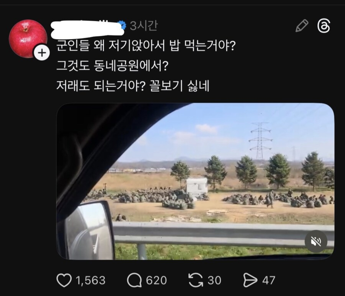Click the pencil edit icon
The width and height of the screenshot is (345, 296).
pyautogui.click(x=302, y=26)
